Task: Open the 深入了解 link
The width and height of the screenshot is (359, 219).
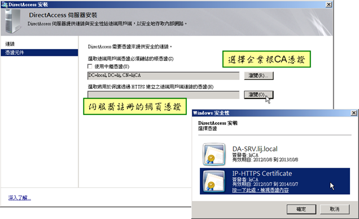Action: (x=19, y=198)
